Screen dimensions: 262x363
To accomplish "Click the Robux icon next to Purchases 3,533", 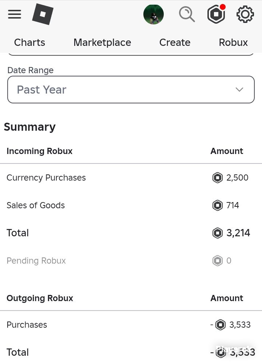I will [221, 325].
